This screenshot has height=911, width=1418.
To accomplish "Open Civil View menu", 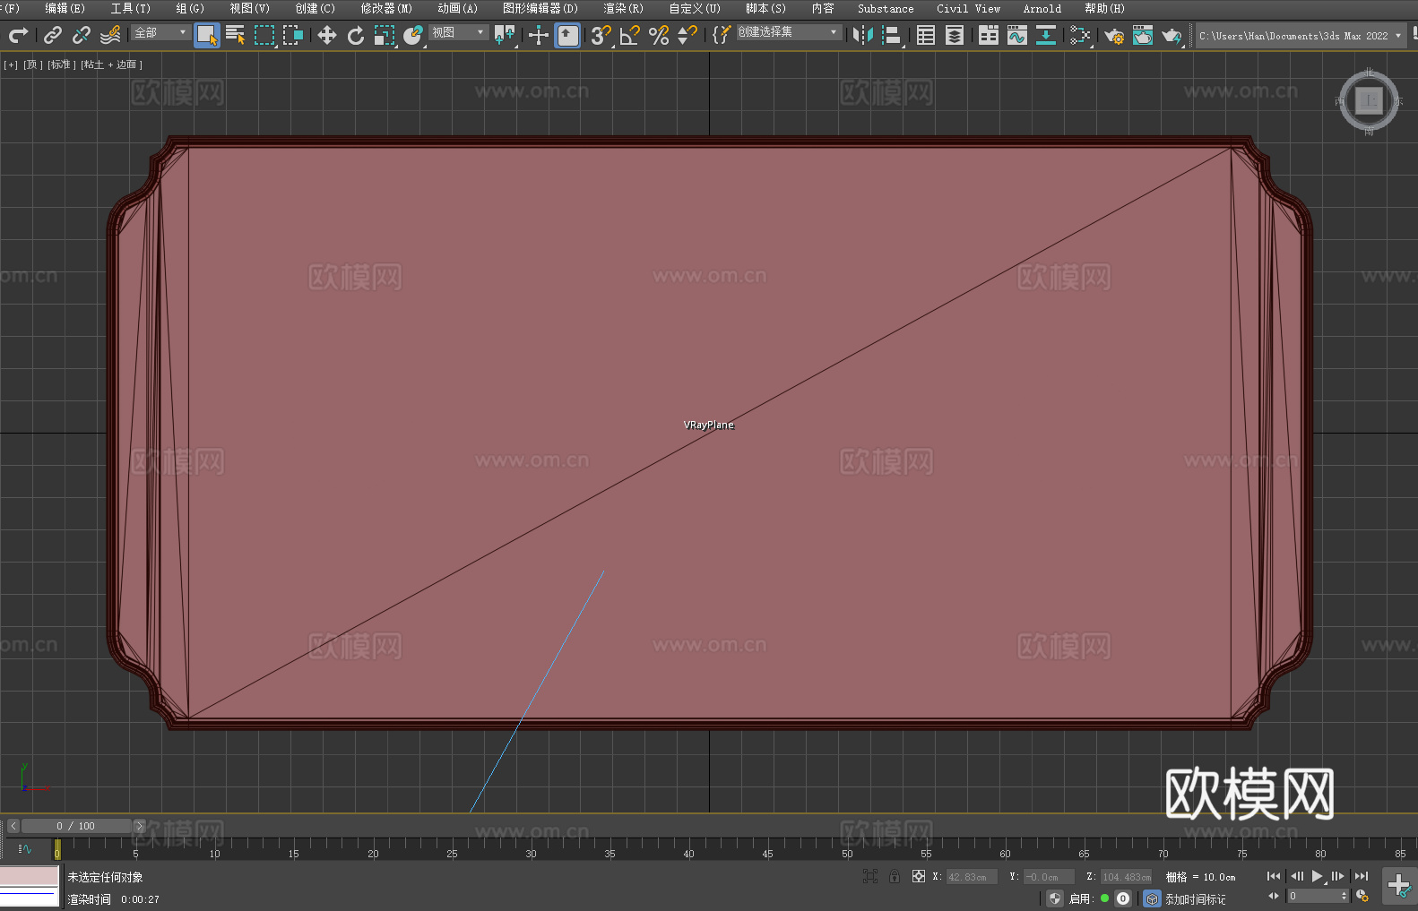I will coord(968,8).
